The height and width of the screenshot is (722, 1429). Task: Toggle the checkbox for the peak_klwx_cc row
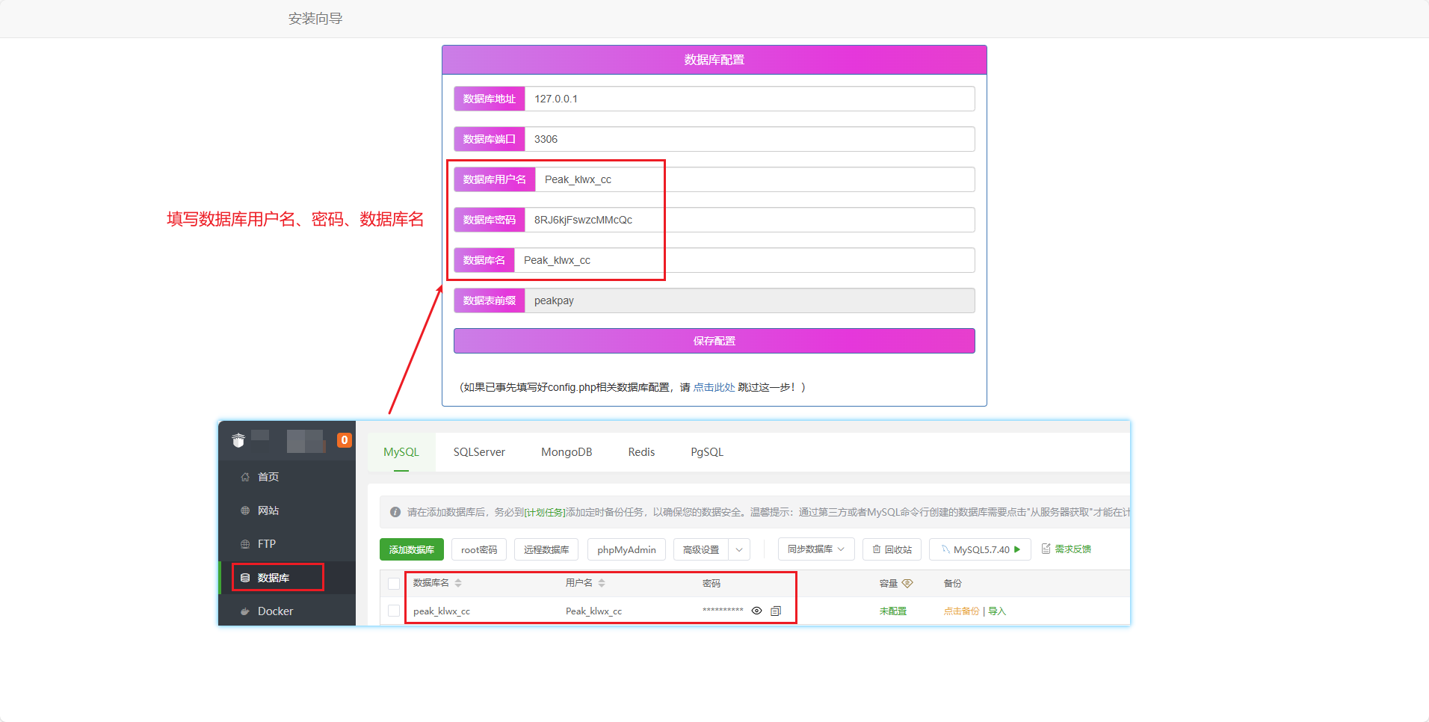click(x=394, y=611)
